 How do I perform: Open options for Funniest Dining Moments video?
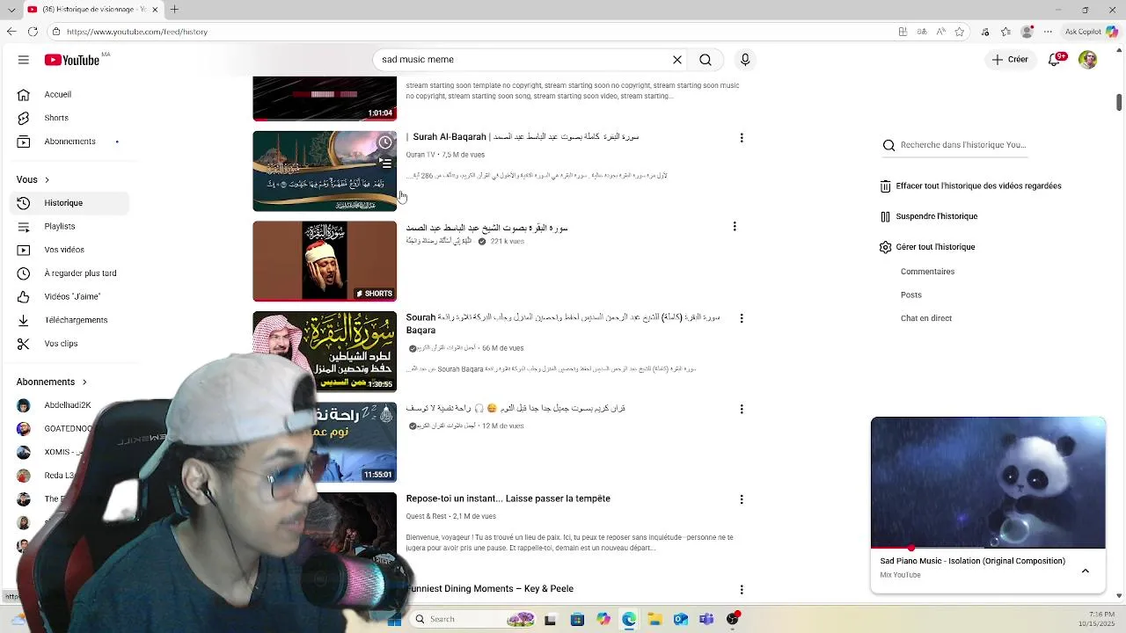(x=742, y=589)
